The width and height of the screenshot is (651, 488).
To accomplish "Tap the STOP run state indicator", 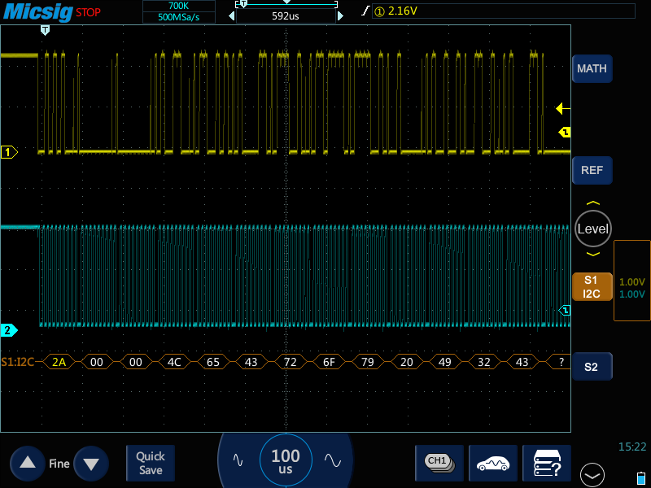I will [x=88, y=12].
